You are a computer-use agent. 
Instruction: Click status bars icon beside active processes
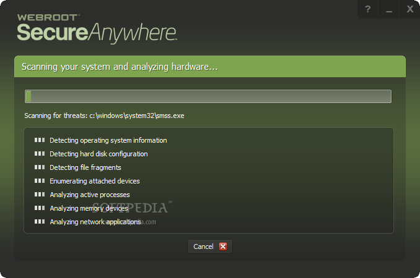40,195
